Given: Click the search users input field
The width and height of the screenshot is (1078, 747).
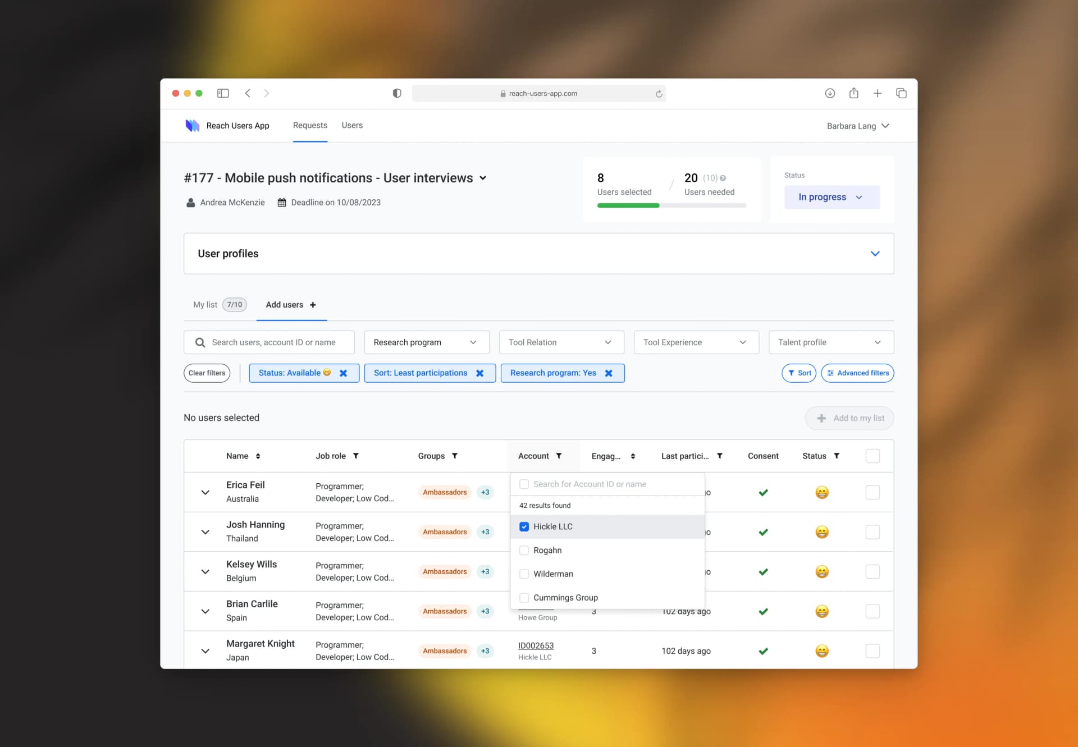Looking at the screenshot, I should pyautogui.click(x=269, y=342).
